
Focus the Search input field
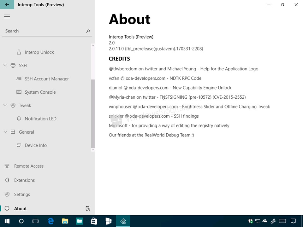47,31
